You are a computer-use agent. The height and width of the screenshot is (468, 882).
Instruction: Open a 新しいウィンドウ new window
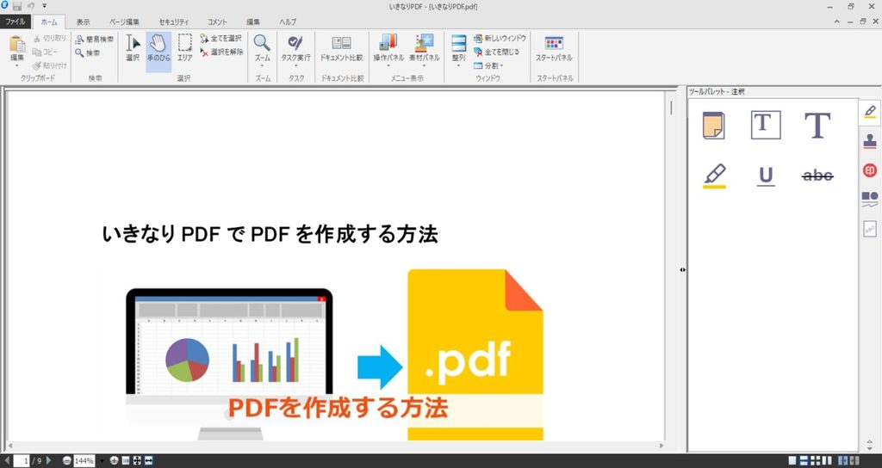(500, 38)
